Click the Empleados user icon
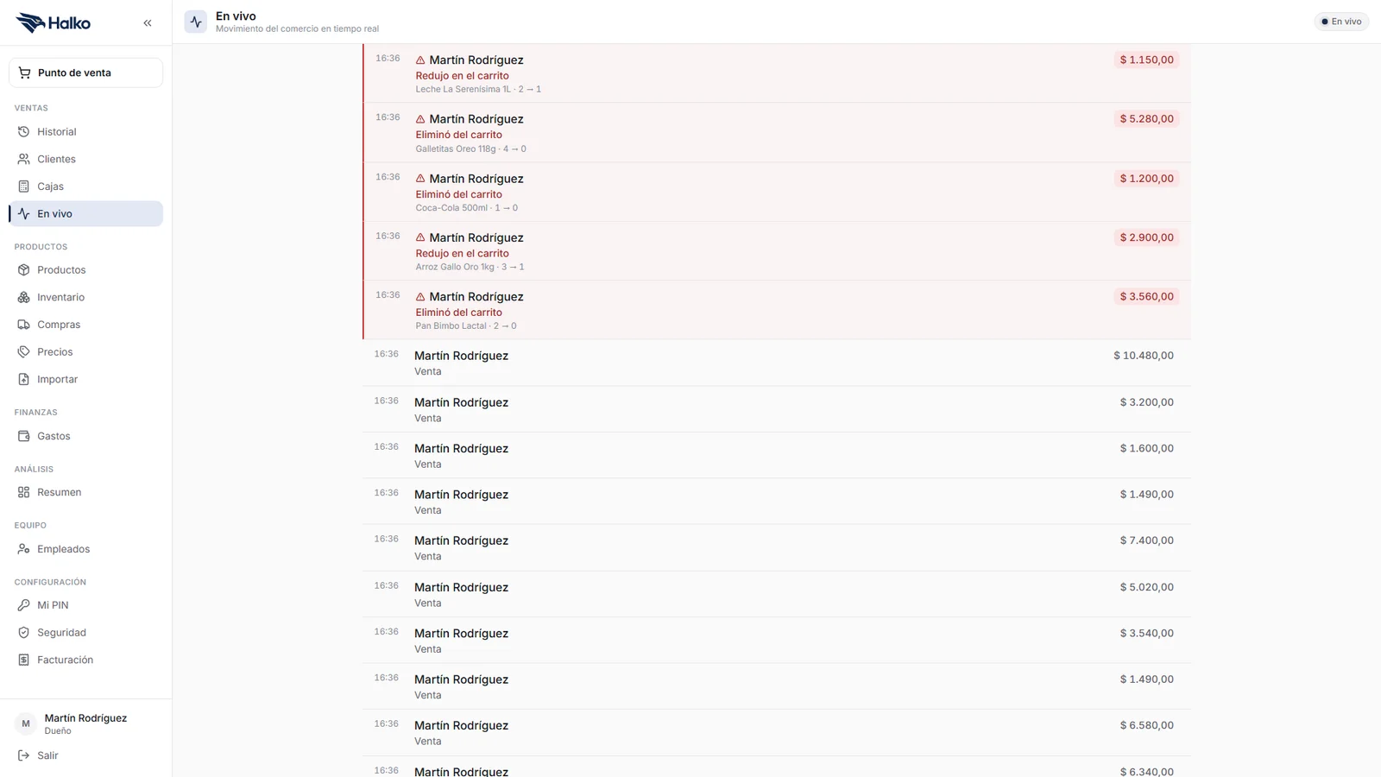Screen dimensions: 1381x777 [23, 549]
